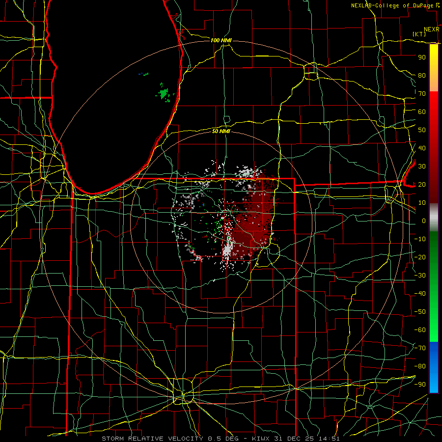Click the 50 NMI range ring label
This screenshot has height=442, width=442.
221,131
